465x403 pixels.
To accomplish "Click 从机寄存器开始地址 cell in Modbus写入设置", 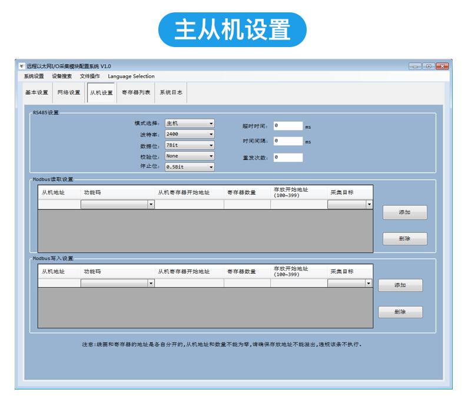I will click(x=189, y=284).
